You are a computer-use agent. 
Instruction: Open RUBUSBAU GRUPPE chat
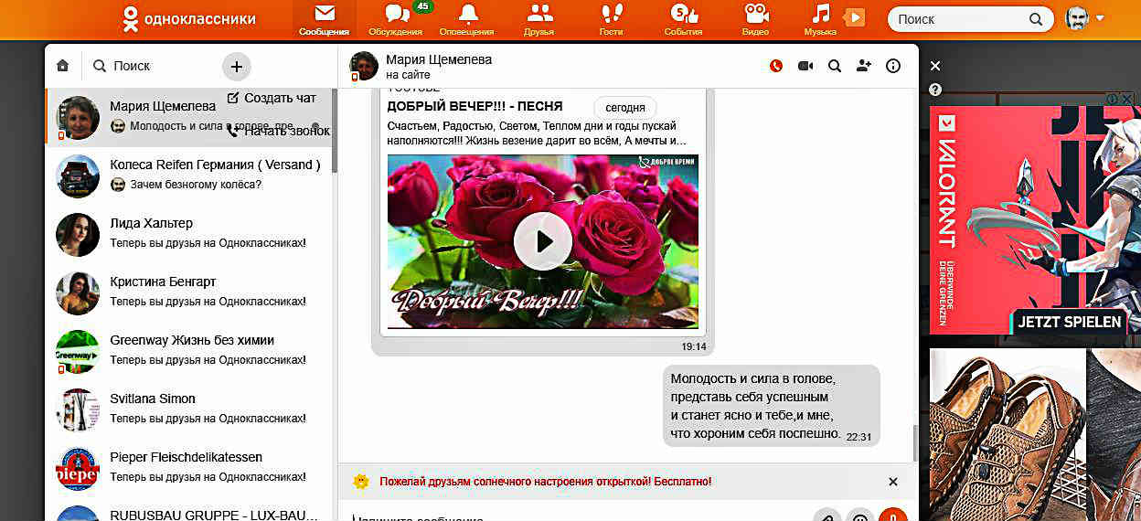(189, 510)
